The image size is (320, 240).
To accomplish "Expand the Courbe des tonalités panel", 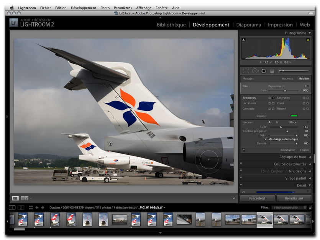I will point(310,164).
